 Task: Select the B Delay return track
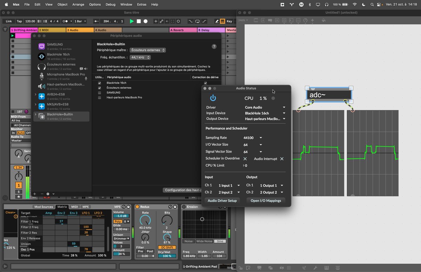point(211,30)
